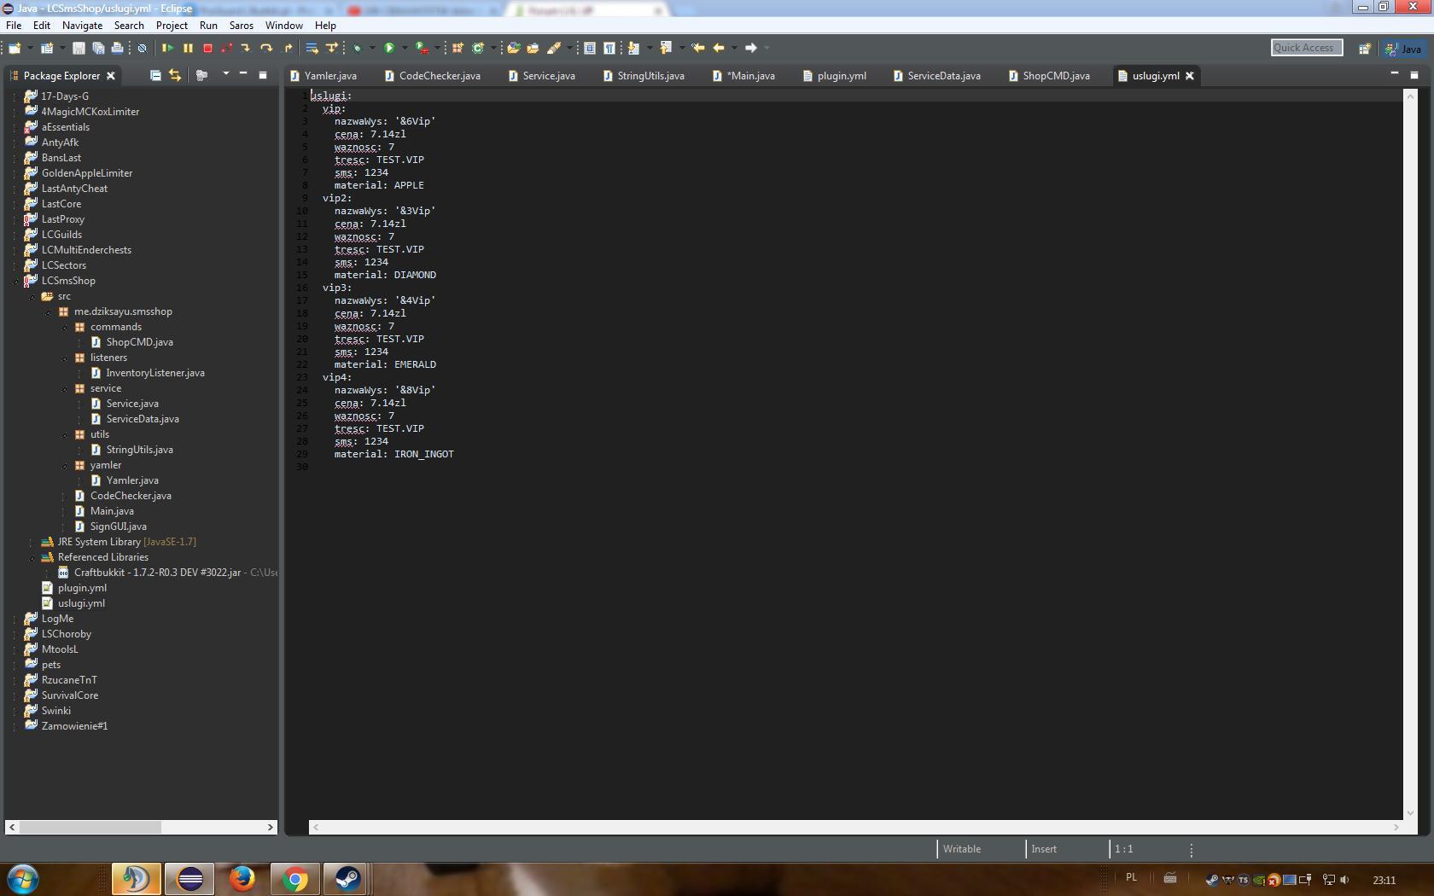Click the Quick Access search field

click(x=1306, y=48)
